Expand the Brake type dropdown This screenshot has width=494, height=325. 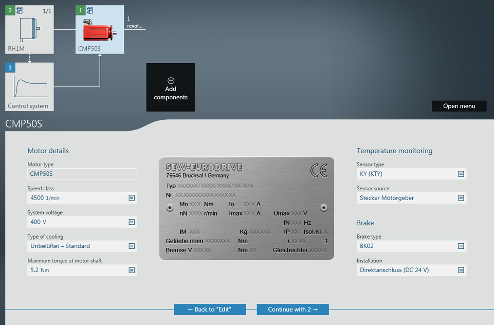tap(461, 246)
